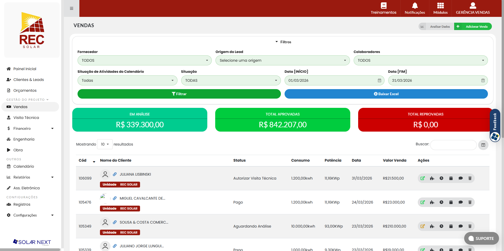Toggle sidebar with the hamburger menu icon
The width and height of the screenshot is (504, 251).
pos(71,8)
